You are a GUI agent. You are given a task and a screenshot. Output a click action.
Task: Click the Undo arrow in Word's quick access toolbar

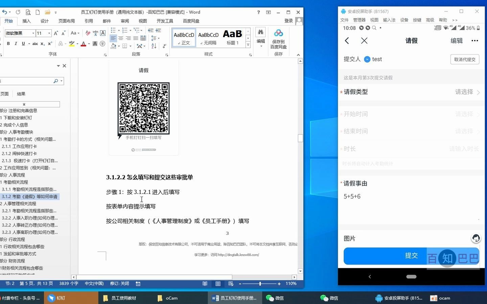point(5,12)
